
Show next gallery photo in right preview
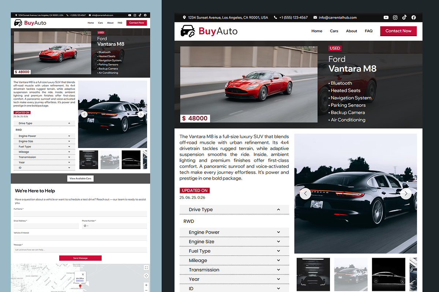[406, 193]
